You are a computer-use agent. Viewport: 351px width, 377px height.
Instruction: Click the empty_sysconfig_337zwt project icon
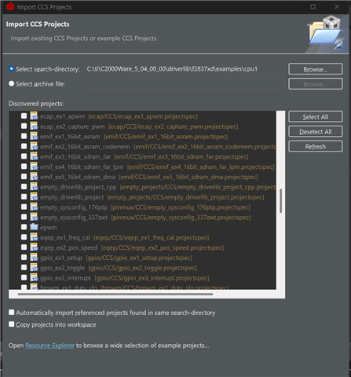pos(34,217)
